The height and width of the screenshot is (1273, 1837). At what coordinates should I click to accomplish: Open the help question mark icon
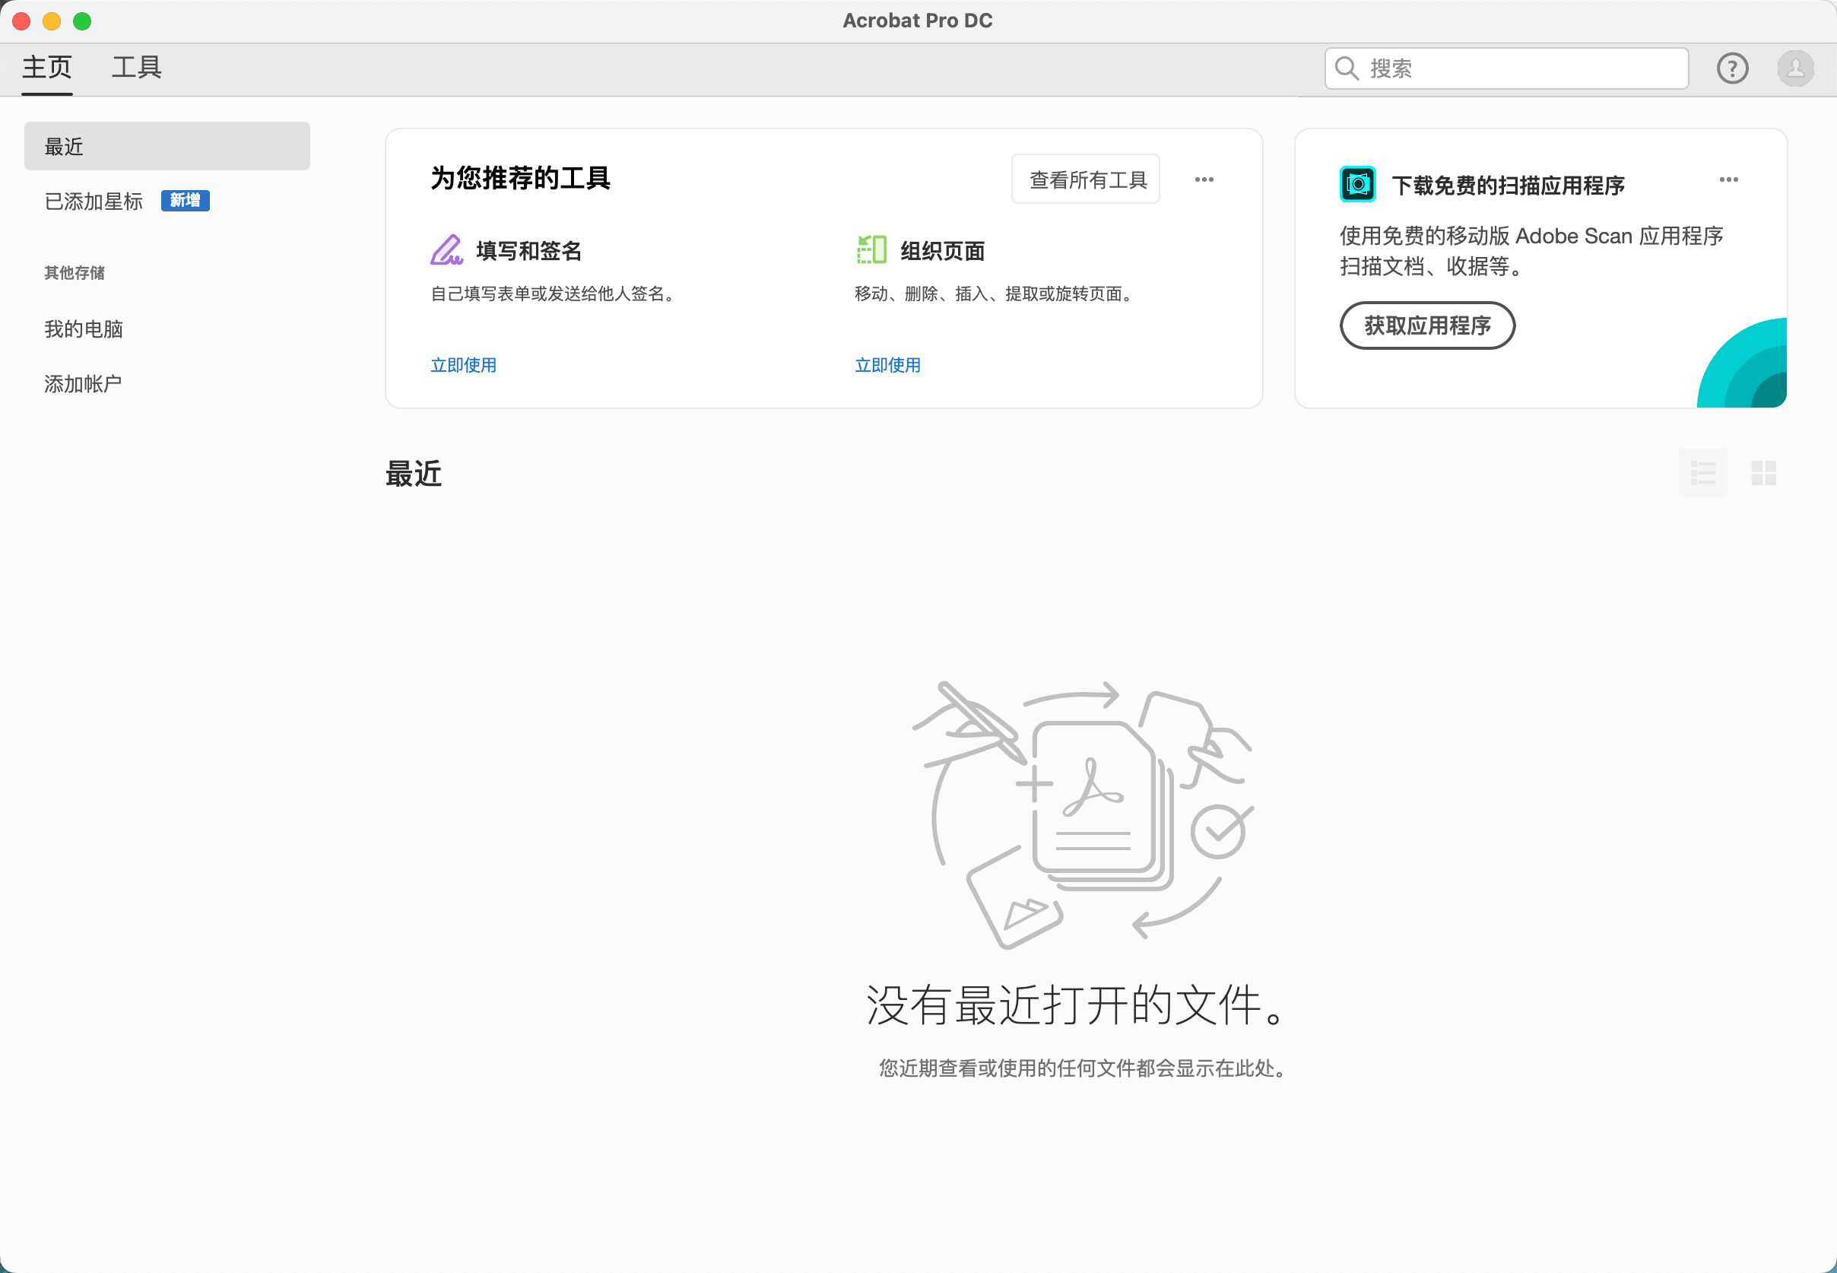coord(1732,68)
